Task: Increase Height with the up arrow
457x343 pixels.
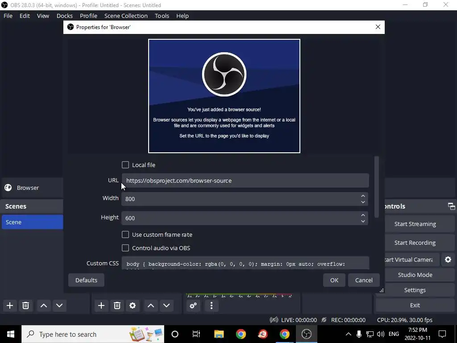Action: coord(363,215)
